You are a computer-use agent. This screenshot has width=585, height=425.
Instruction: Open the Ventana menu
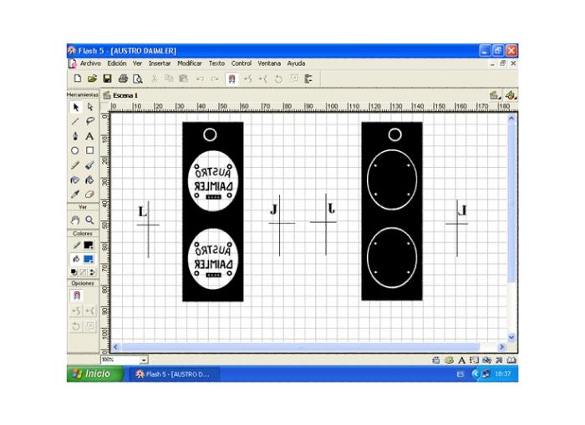pos(269,63)
